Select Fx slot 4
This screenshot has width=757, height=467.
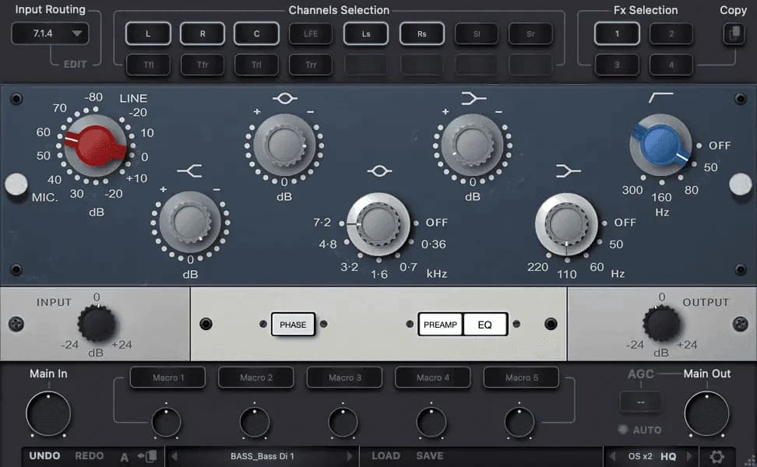(x=671, y=65)
